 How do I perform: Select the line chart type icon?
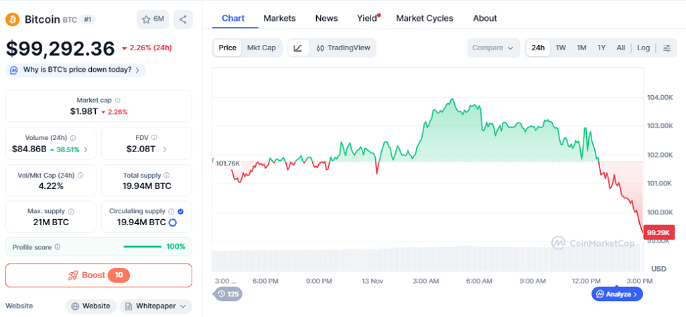(298, 48)
